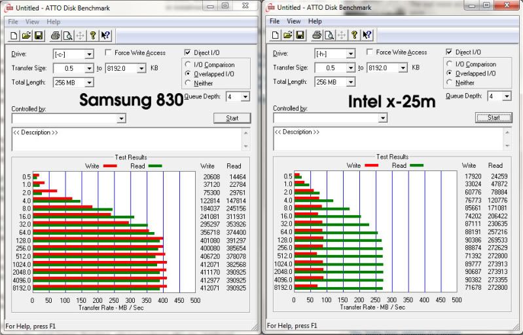Screen dimensions: 523x335
Task: Open Controlled by dropdown in Intel window
Action: [383, 117]
